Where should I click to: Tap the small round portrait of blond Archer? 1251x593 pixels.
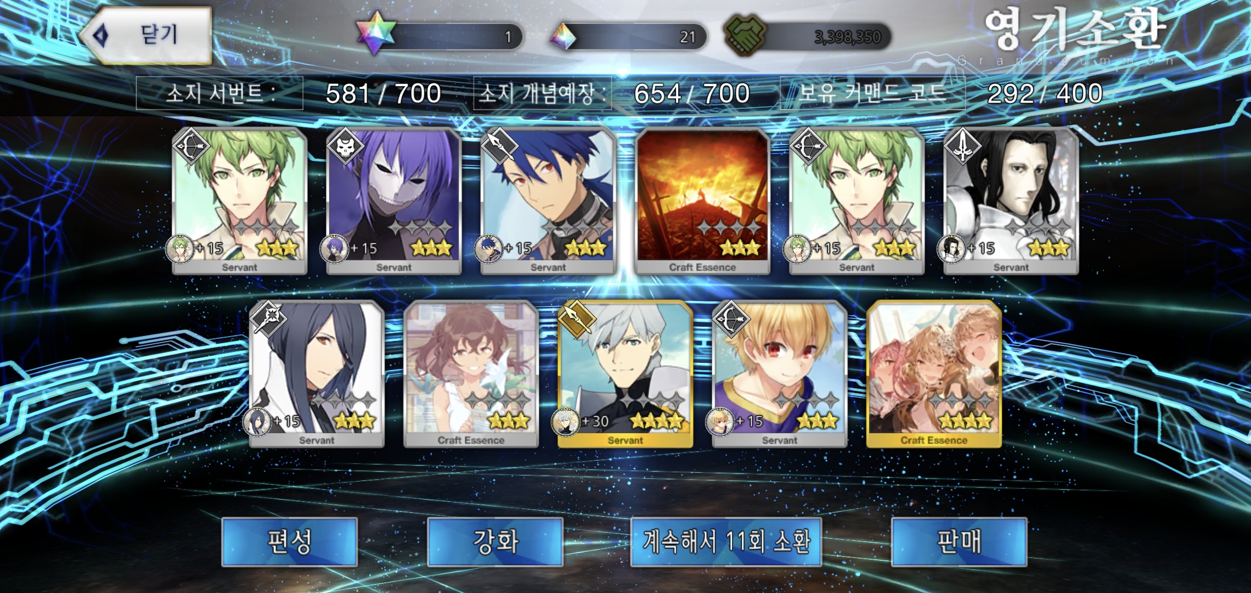[x=719, y=422]
